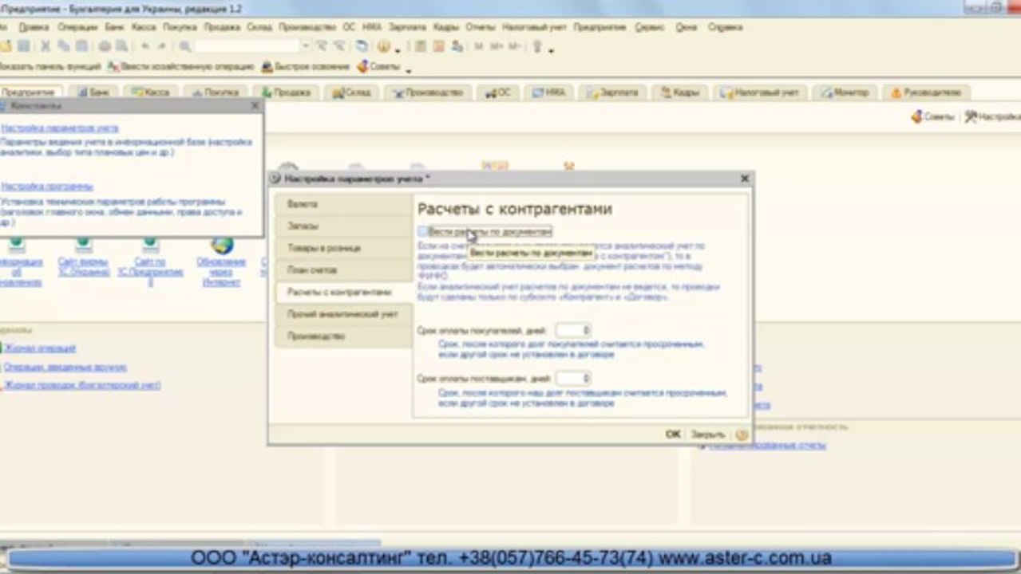Image resolution: width=1021 pixels, height=574 pixels.
Task: Click the help icon next to Закрыть
Action: [742, 434]
